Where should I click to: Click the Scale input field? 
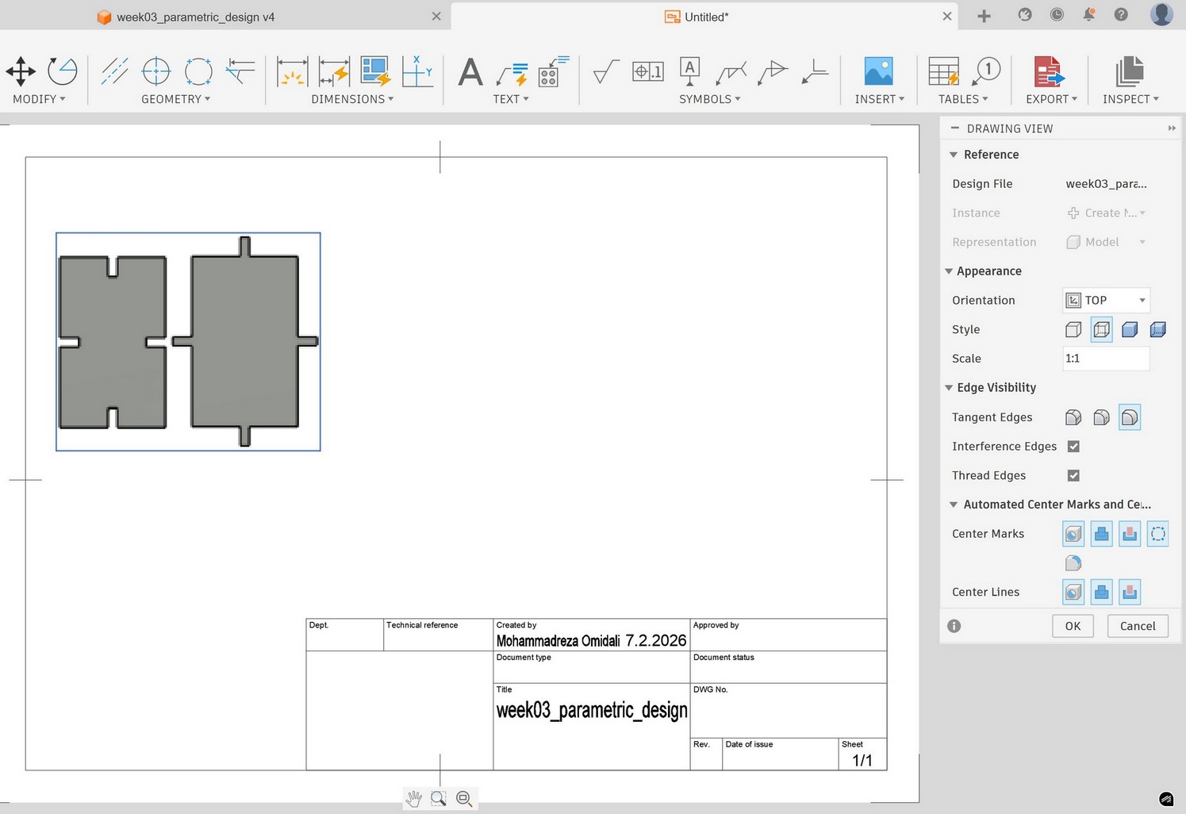[x=1105, y=359]
